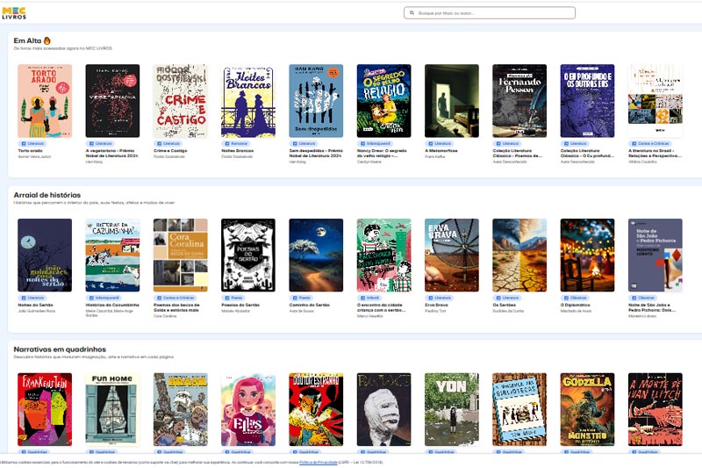Click the 'Crime e Castigo' title text

[x=170, y=151]
